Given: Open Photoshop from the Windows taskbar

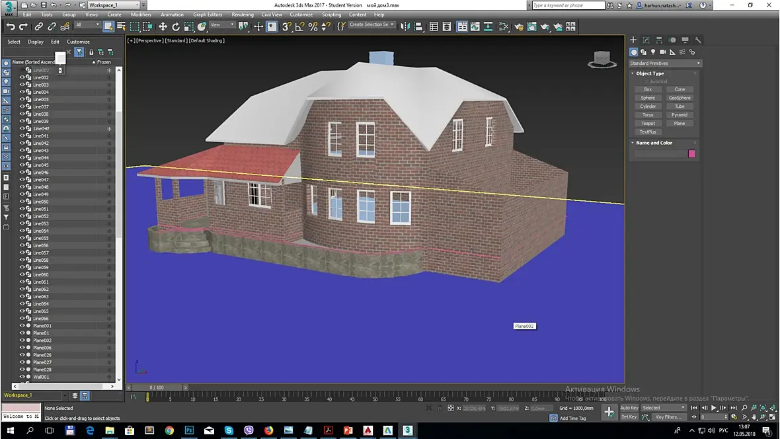Looking at the screenshot, I should [189, 430].
